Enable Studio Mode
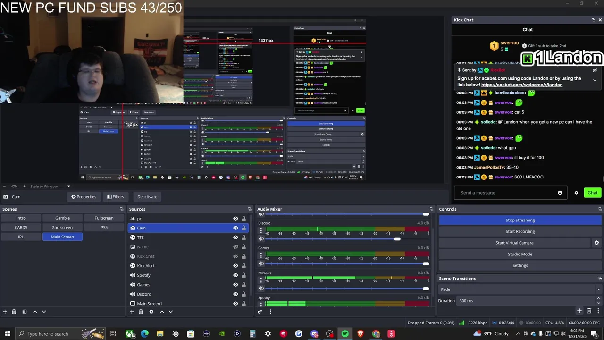The image size is (604, 340). point(520,254)
